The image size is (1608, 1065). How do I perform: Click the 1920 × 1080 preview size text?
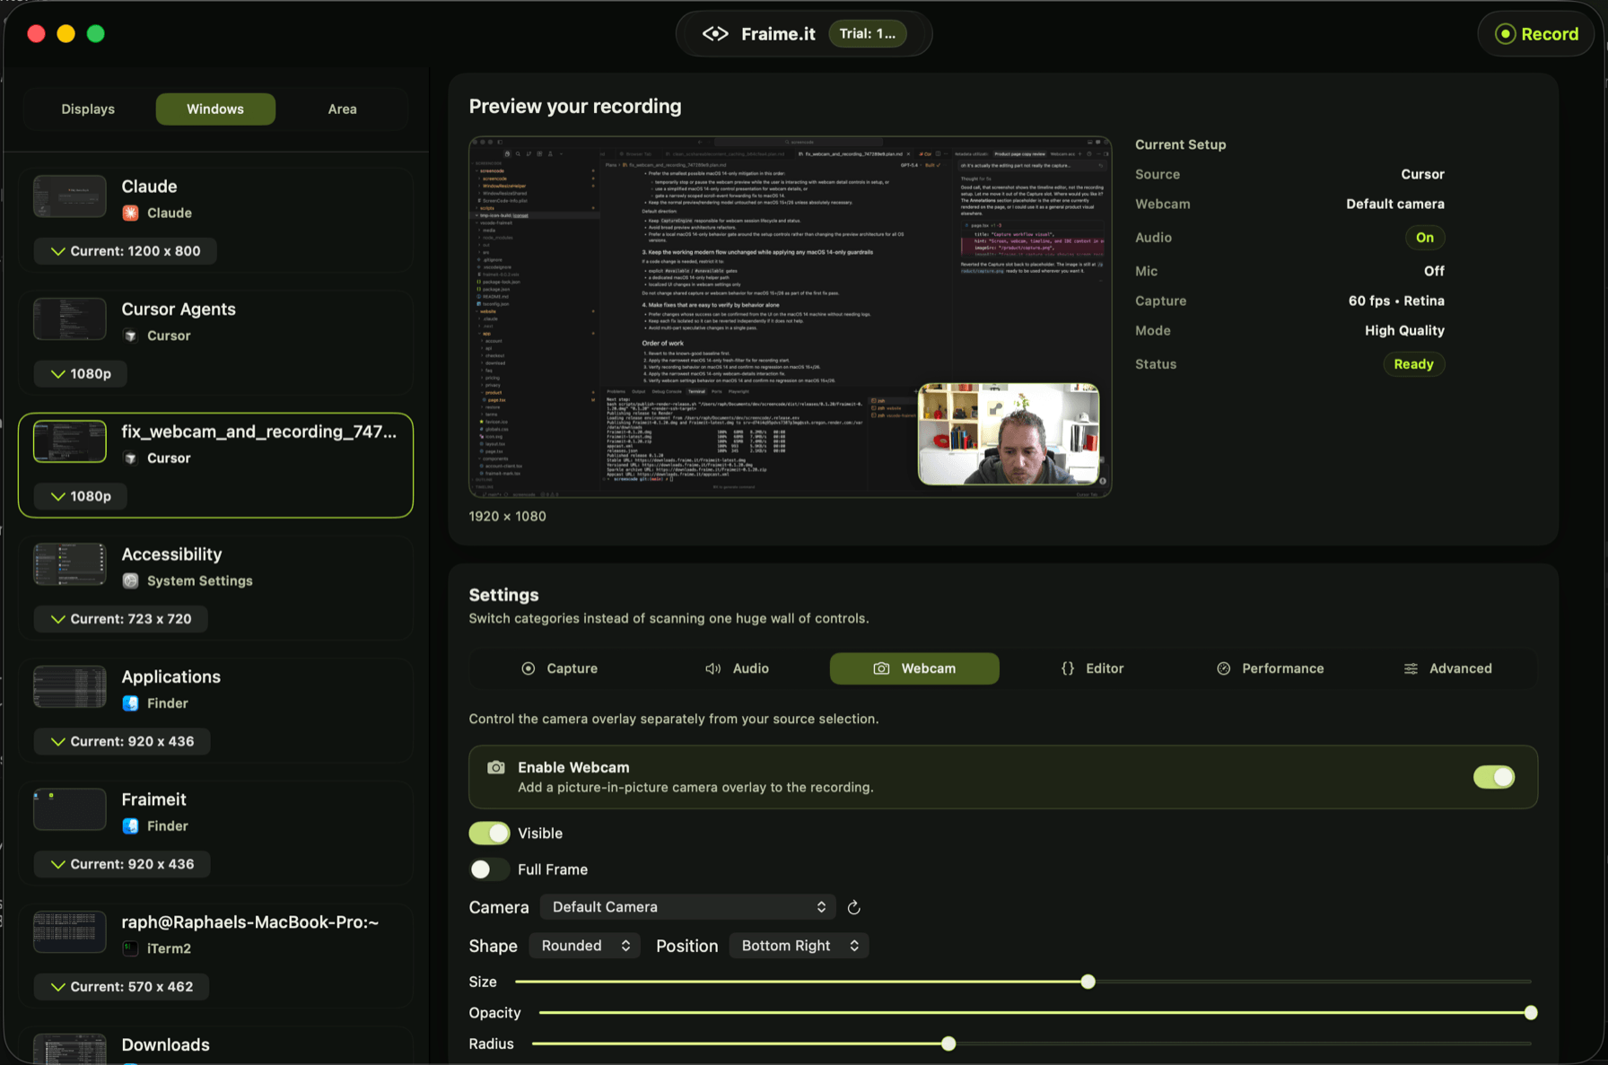tap(508, 517)
